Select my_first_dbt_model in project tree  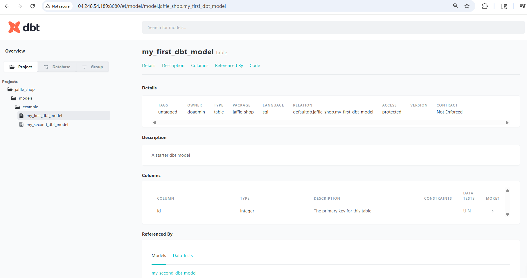coord(64,115)
